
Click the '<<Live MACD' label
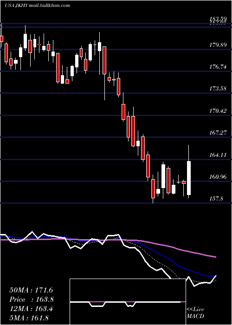point(195,312)
